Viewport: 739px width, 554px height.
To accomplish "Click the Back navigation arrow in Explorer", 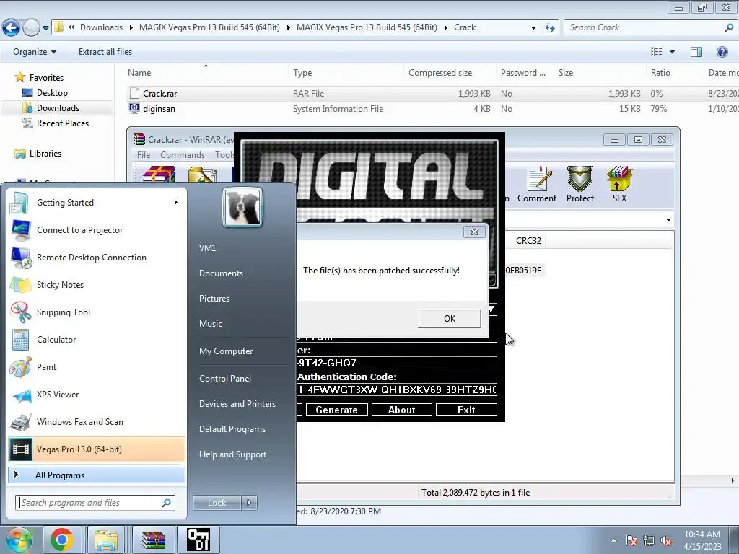I will (x=12, y=28).
